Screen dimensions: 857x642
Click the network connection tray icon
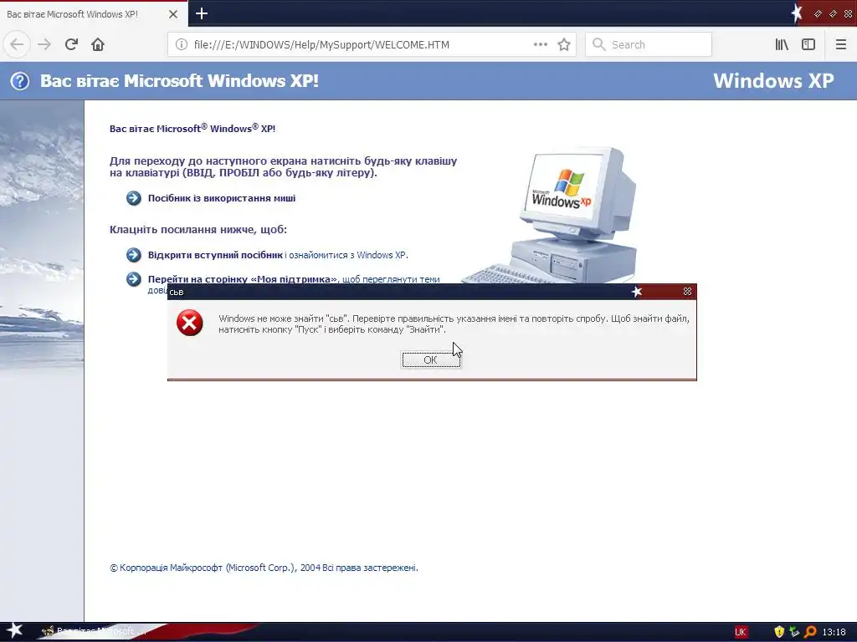(794, 632)
